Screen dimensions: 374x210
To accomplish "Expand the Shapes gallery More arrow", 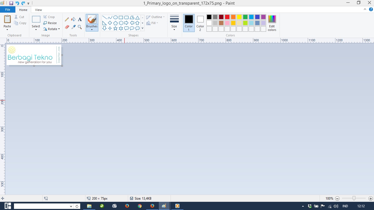I will point(142,28).
